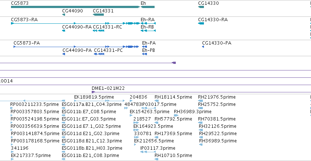
Task: Select the DME1-021M22 clone feature
Action: click(x=201, y=92)
